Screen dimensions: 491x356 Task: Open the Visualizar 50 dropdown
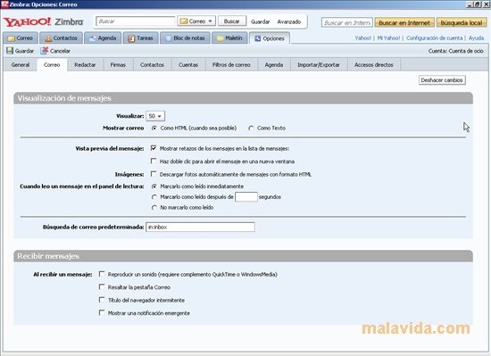click(x=155, y=116)
